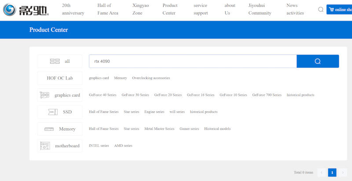Open Hall of Fame Area menu

pos(108,9)
